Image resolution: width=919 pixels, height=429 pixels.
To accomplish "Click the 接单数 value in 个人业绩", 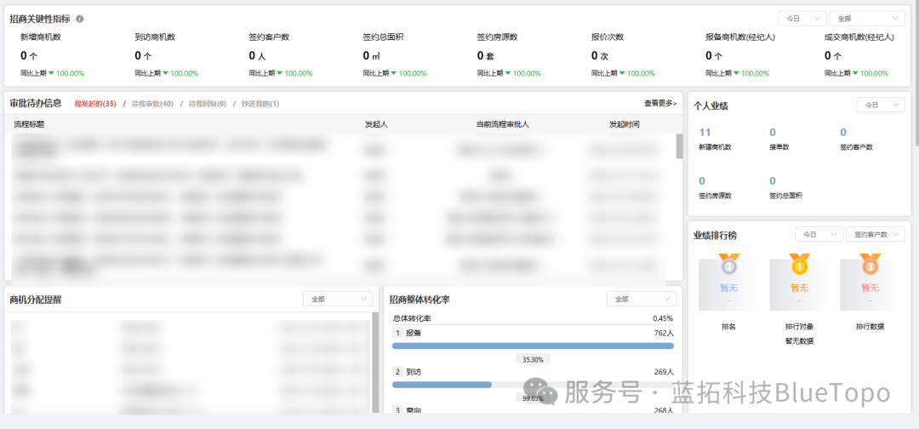I will coord(773,133).
